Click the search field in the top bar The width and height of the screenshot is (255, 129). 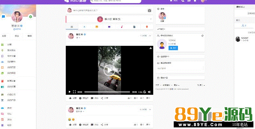tap(116, 1)
